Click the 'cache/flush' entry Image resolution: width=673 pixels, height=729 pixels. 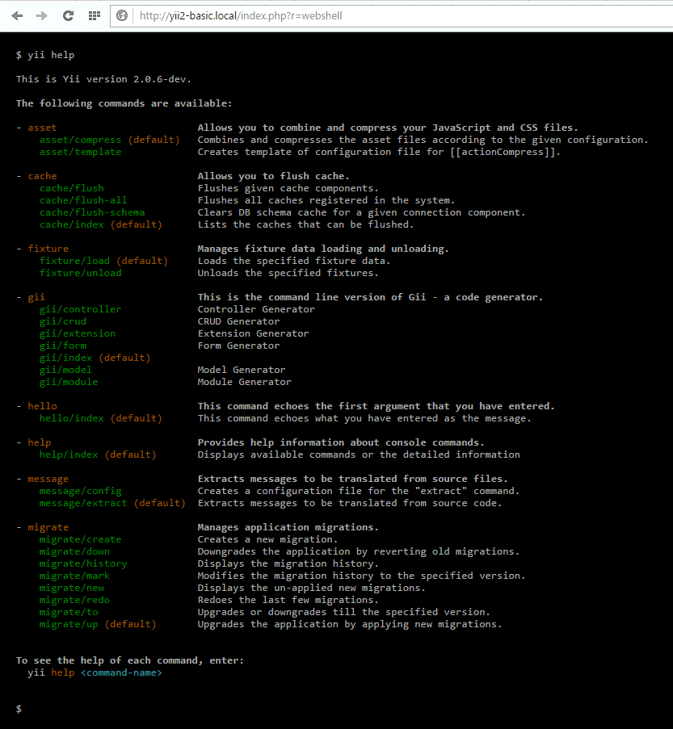72,188
